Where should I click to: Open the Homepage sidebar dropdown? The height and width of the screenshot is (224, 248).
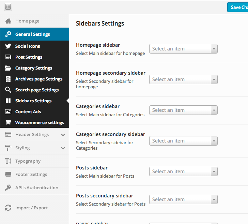183,49
